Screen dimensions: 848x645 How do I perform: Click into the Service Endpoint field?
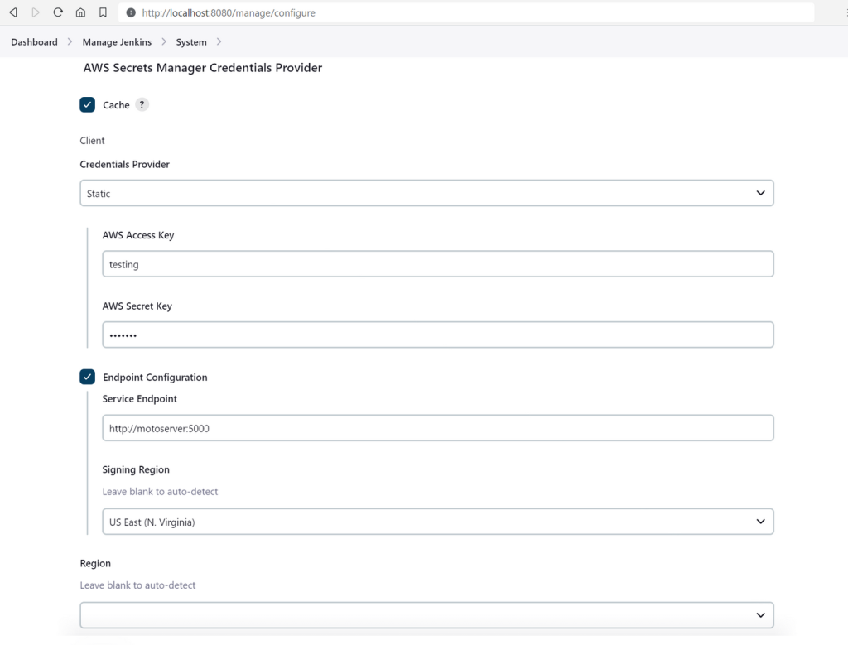438,428
